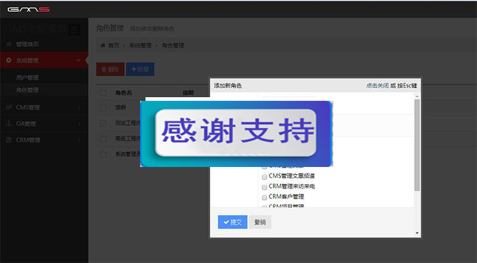This screenshot has width=477, height=263.
Task: Open 角色管理 in the sidebar
Action: point(27,90)
